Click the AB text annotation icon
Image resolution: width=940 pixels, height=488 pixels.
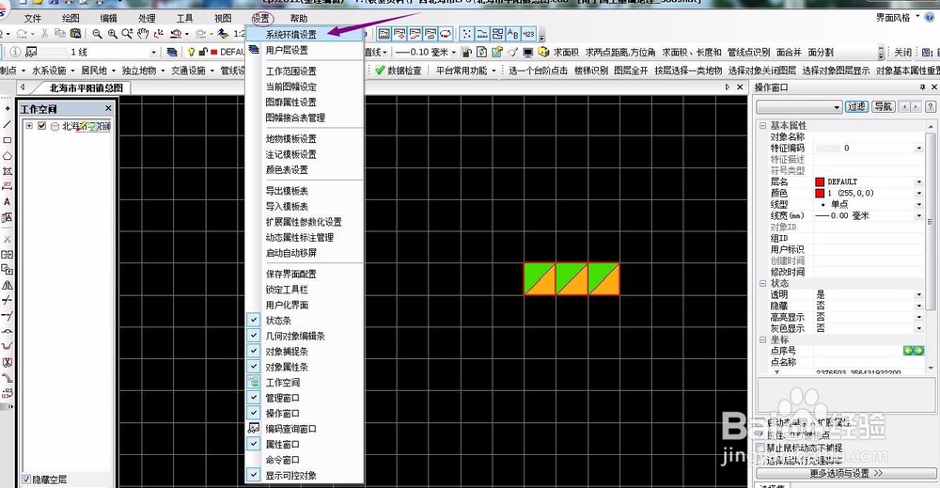click(x=513, y=34)
